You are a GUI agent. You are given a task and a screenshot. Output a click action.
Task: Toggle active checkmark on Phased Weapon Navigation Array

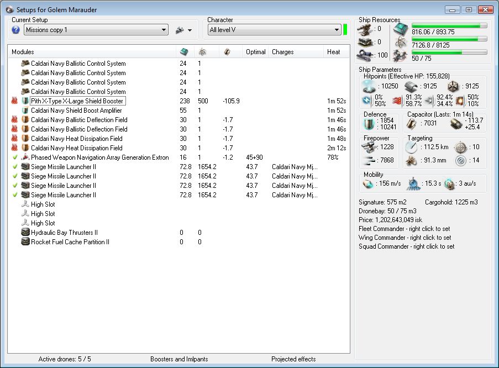(15, 157)
